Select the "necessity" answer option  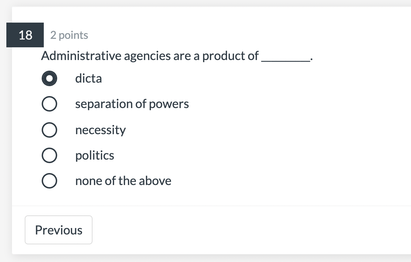tap(49, 130)
